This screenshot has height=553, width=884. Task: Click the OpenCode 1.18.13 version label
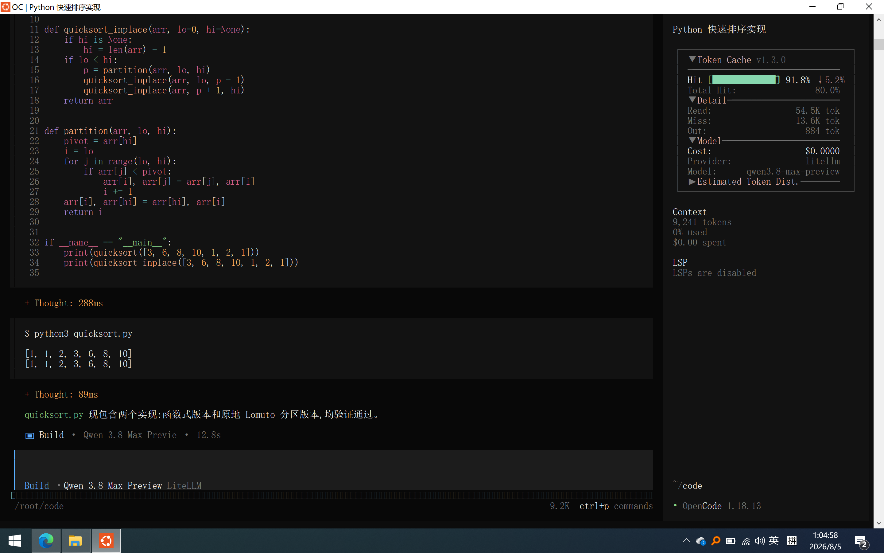[721, 506]
